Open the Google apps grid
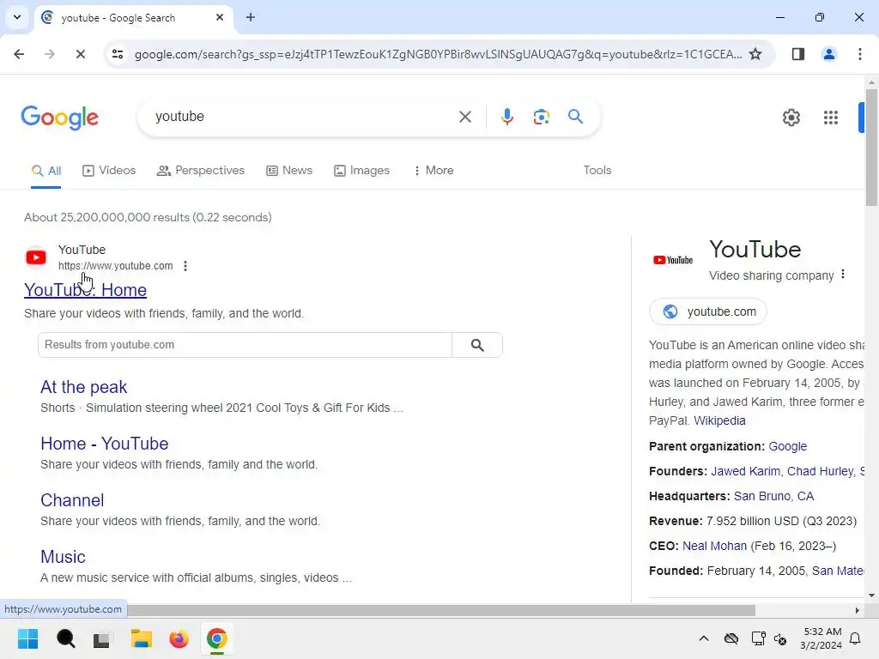Viewport: 879px width, 659px height. (831, 118)
